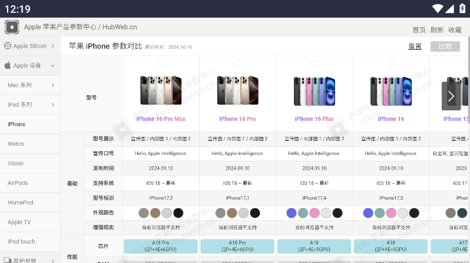Screen dimensions: 470x263
Task: Open the Watch sidebar item
Action: [x=30, y=144]
